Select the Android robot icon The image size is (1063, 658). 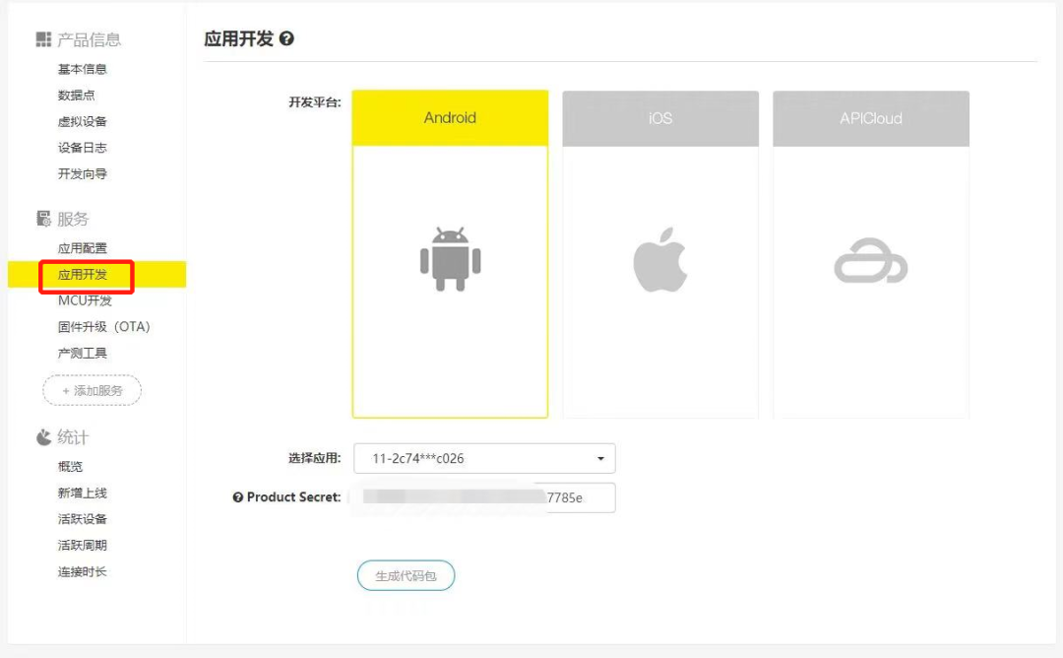[x=450, y=259]
